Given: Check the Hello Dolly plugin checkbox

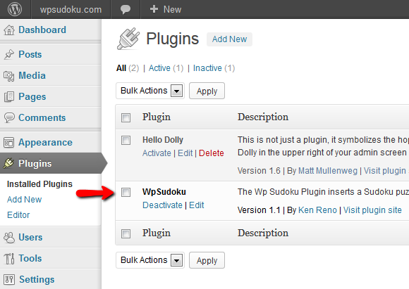Looking at the screenshot, I should click(126, 141).
